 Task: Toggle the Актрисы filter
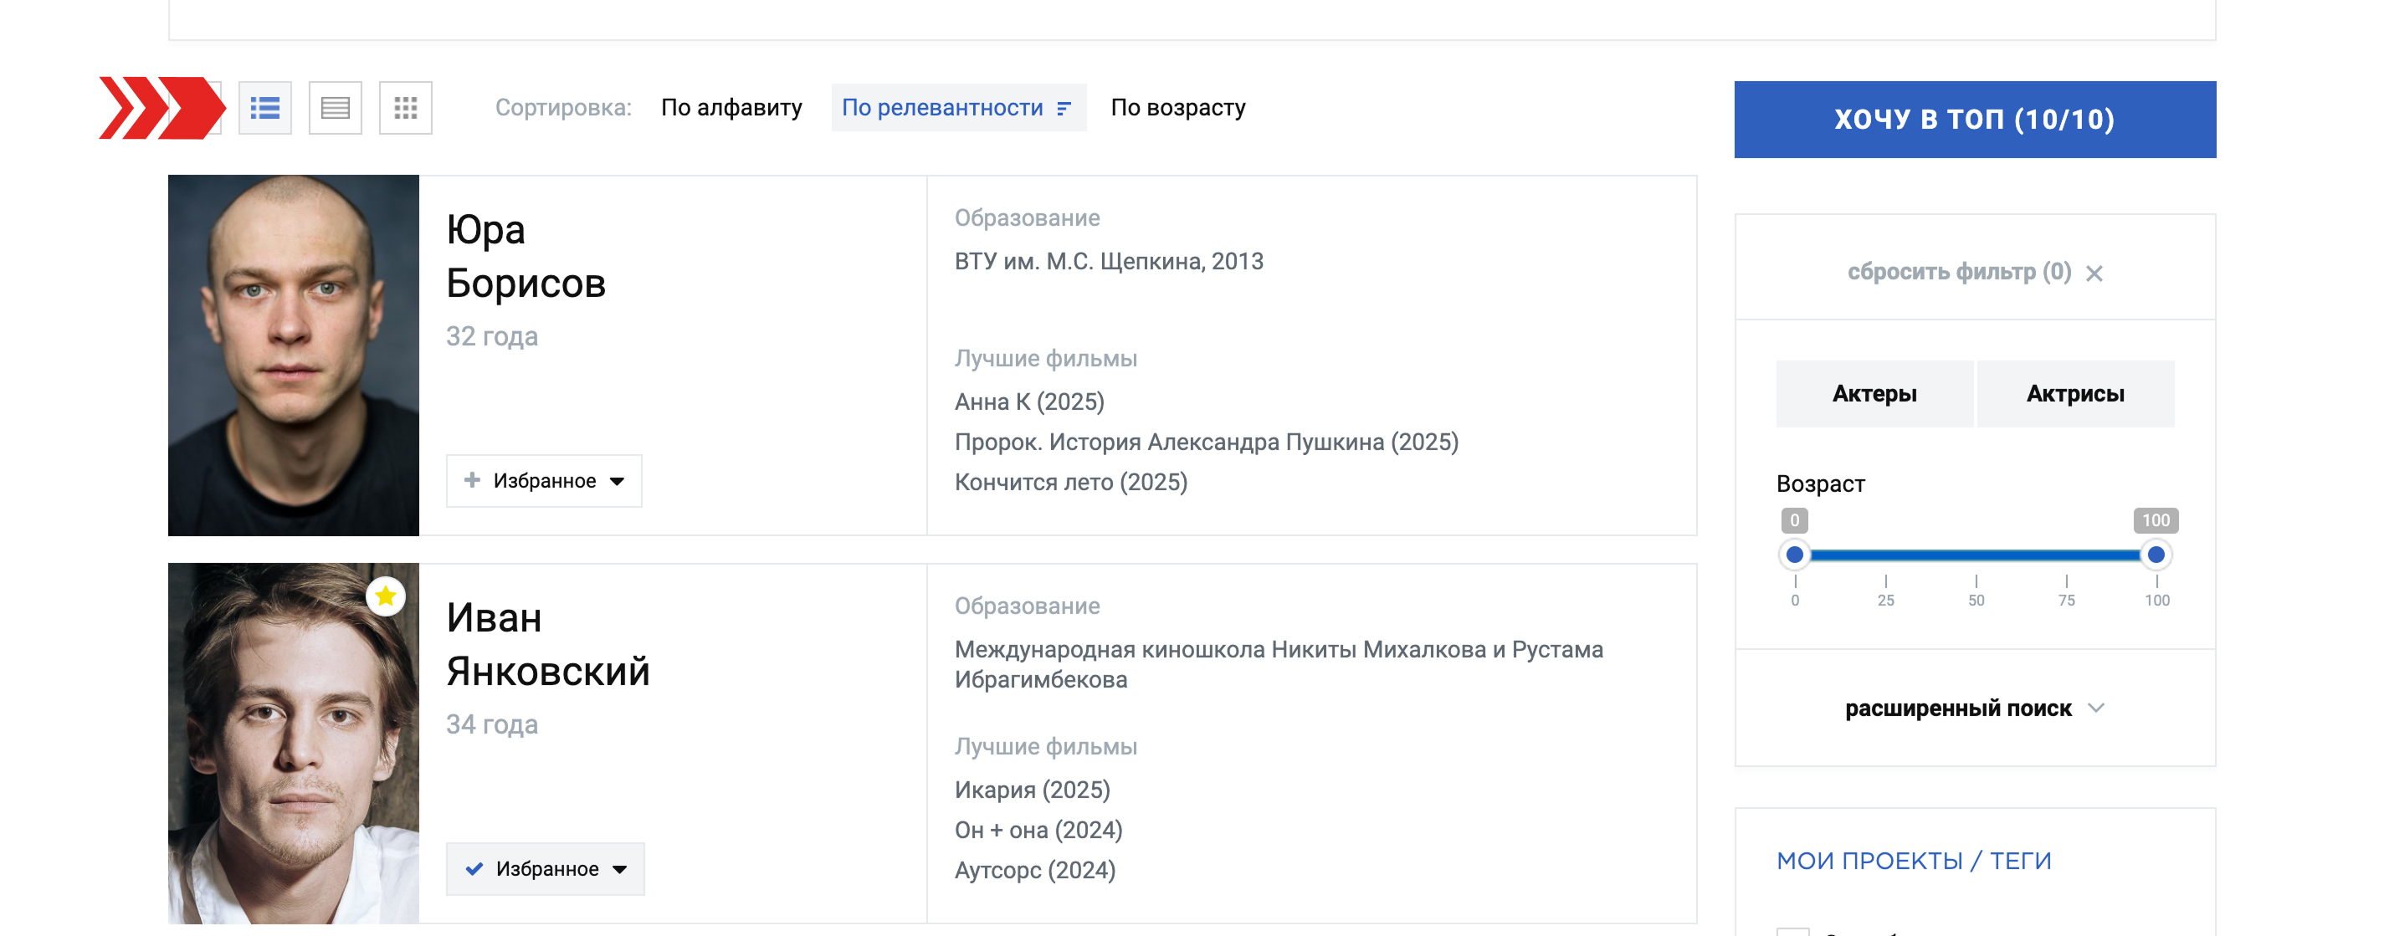click(x=2075, y=394)
